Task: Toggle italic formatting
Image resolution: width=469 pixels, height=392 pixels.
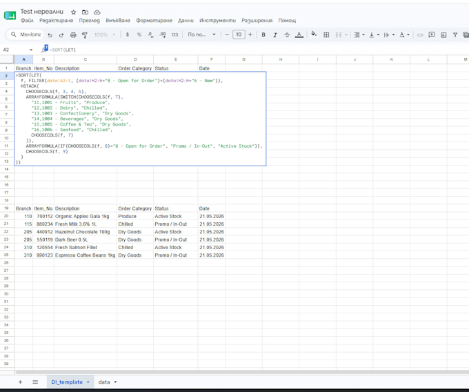Action: [275, 35]
